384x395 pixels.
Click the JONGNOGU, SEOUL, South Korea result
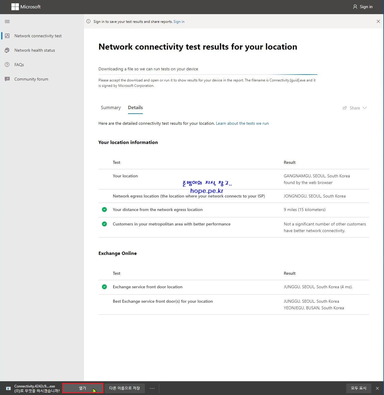click(315, 196)
